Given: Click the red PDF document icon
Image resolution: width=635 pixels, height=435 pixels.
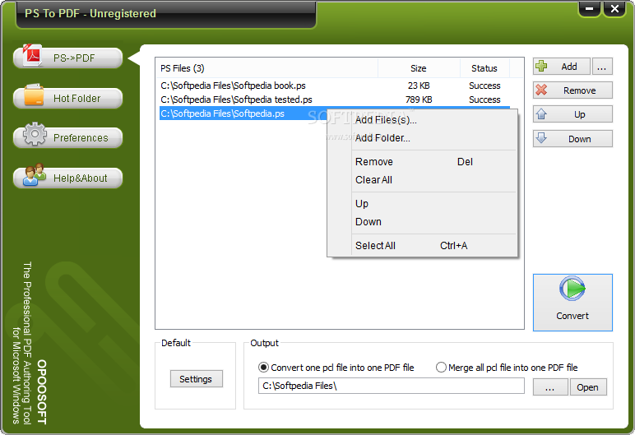Looking at the screenshot, I should (x=32, y=55).
